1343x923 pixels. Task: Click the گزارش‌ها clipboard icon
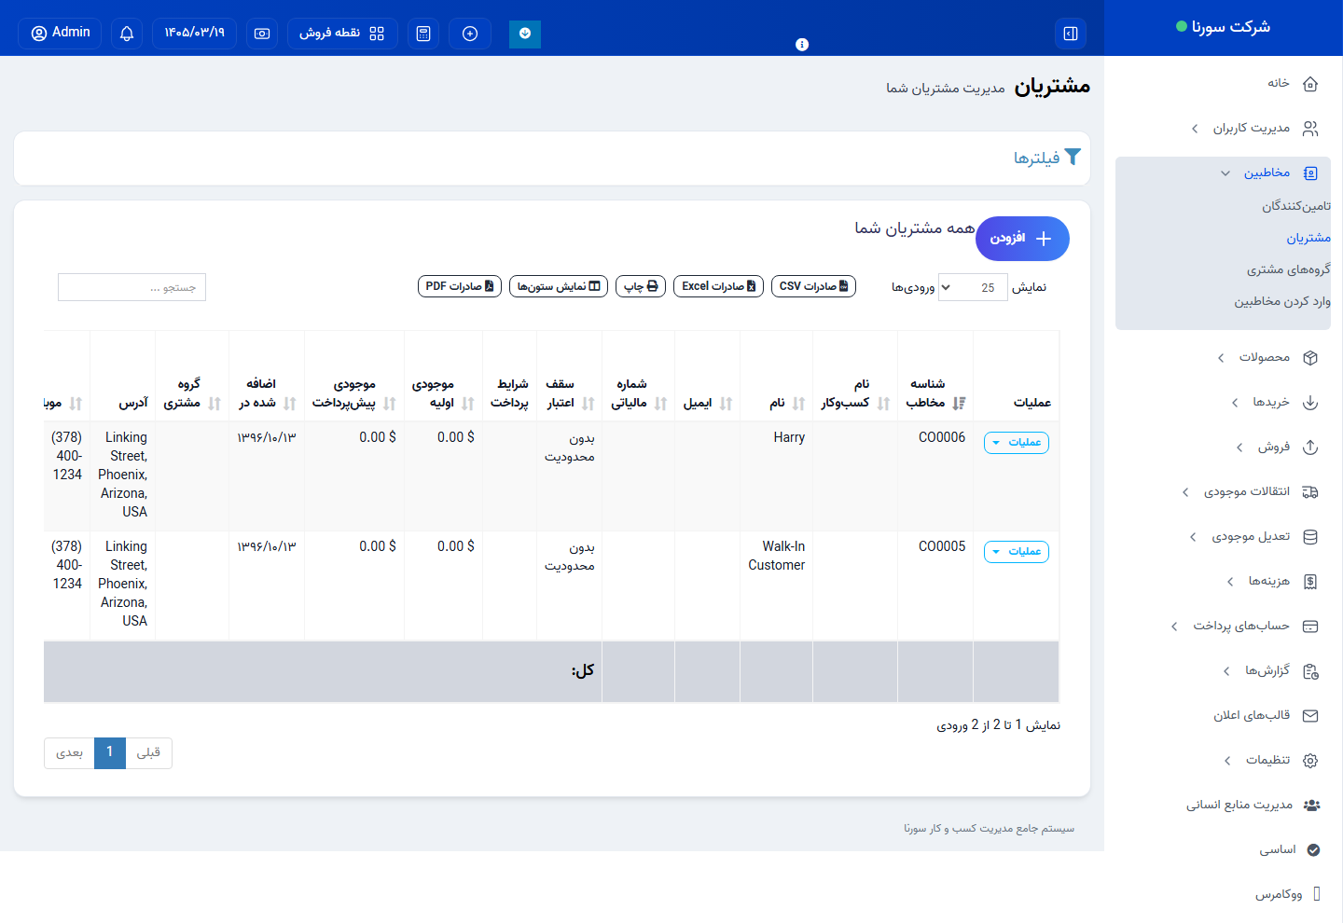click(1310, 671)
